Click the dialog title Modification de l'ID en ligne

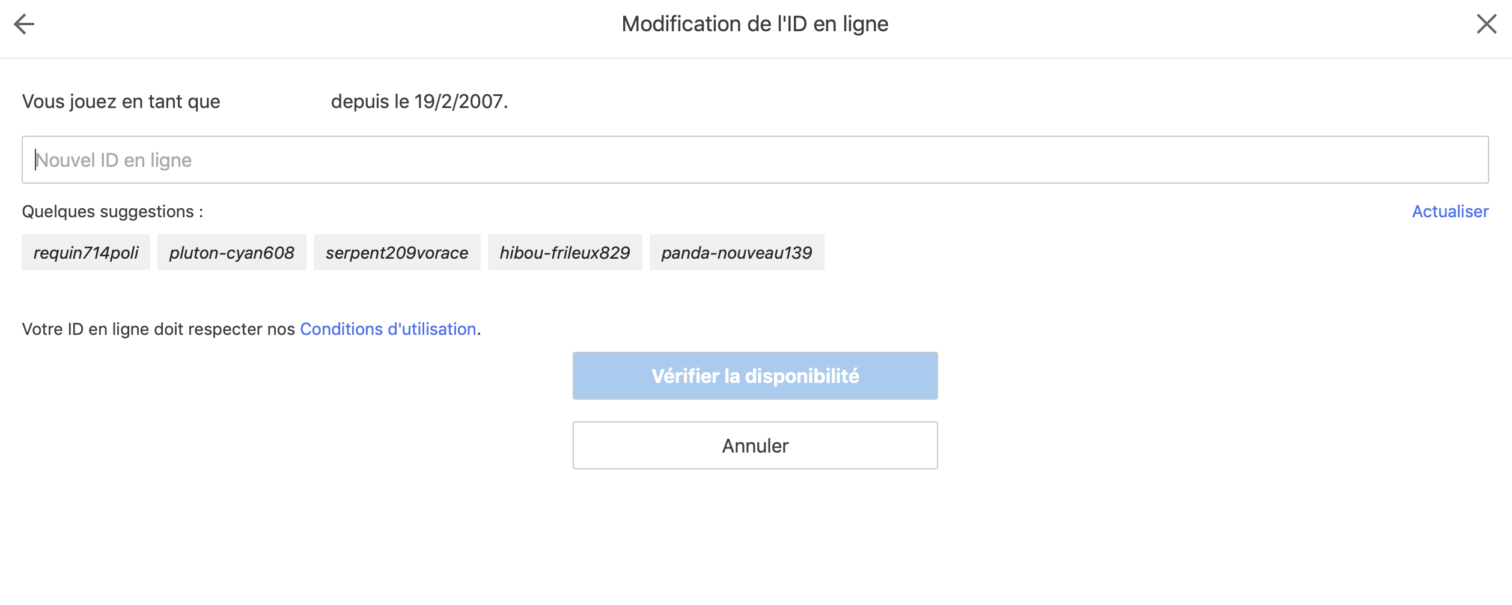click(x=755, y=24)
